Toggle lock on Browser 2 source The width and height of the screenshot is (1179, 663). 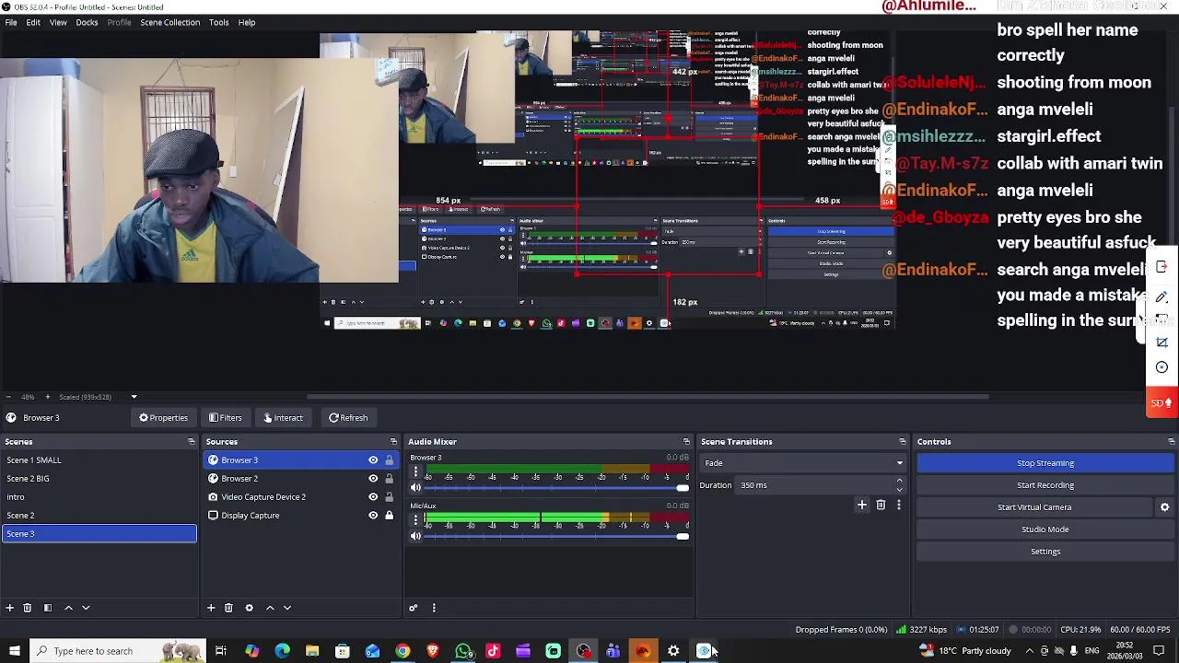(x=389, y=479)
